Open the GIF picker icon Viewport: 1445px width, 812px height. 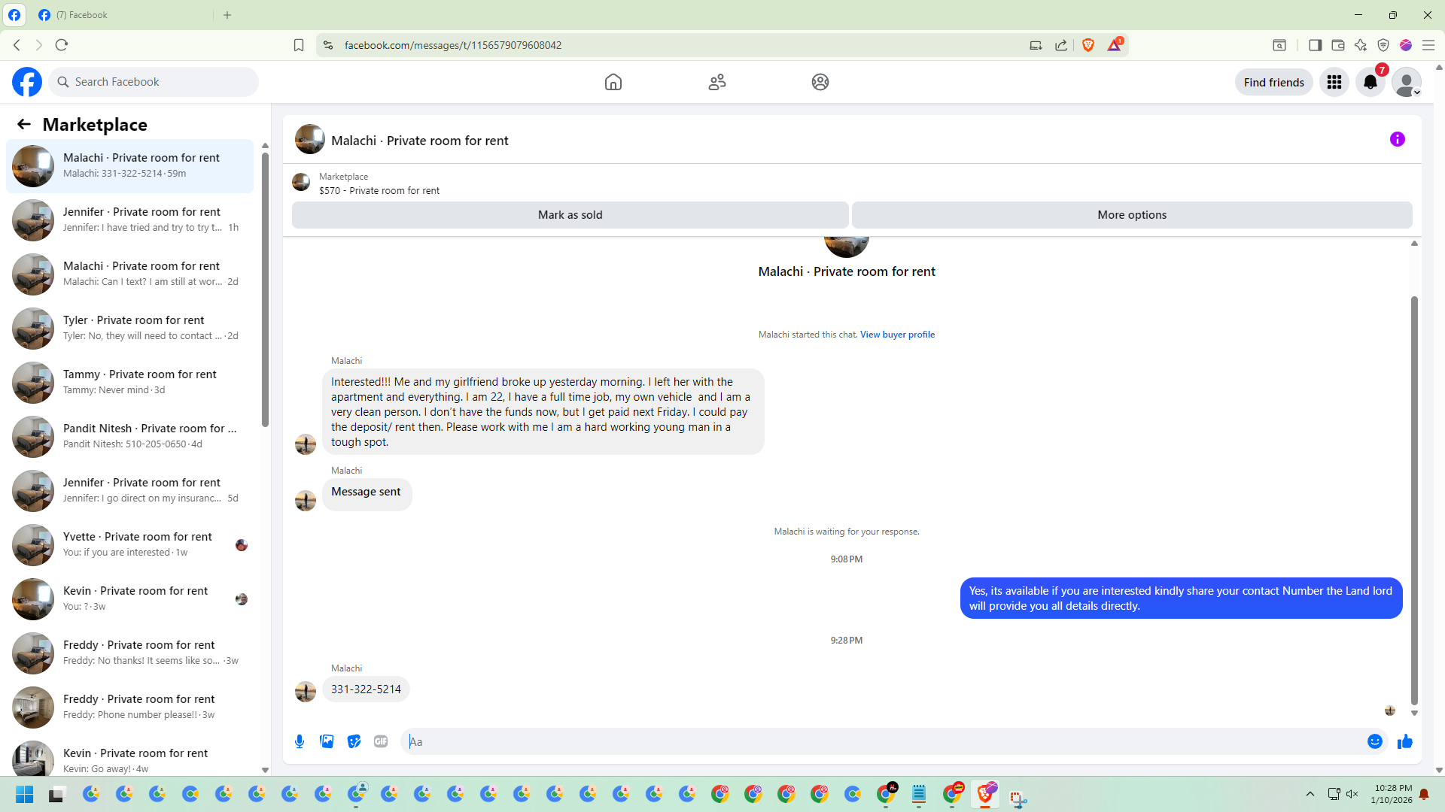click(x=381, y=741)
